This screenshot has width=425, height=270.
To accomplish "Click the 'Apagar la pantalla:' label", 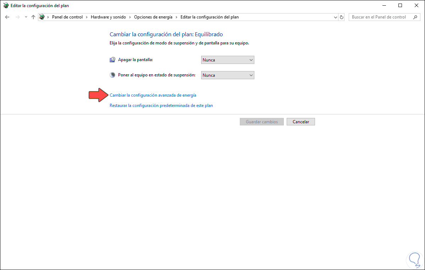I will click(136, 60).
